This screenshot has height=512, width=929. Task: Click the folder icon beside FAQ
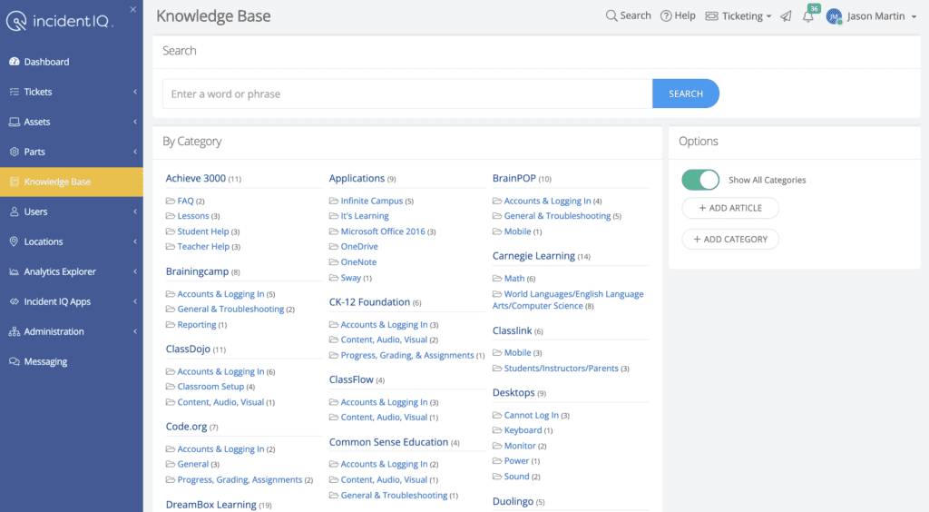[171, 201]
